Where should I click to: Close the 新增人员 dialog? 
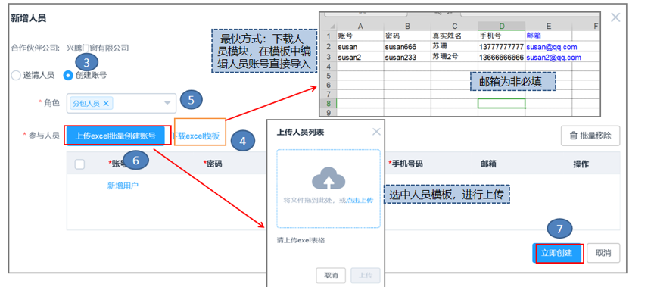pos(615,17)
